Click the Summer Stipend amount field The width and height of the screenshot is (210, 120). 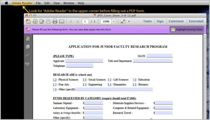pos(94,103)
